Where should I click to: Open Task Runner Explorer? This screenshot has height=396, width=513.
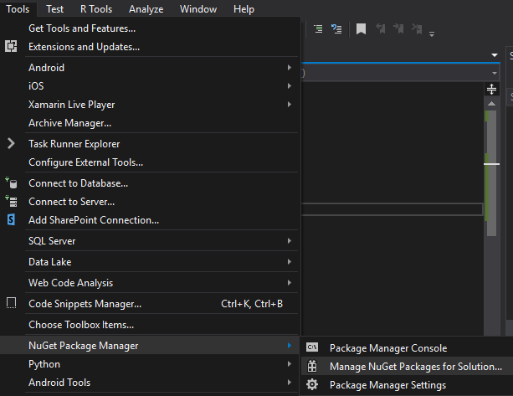150,144
